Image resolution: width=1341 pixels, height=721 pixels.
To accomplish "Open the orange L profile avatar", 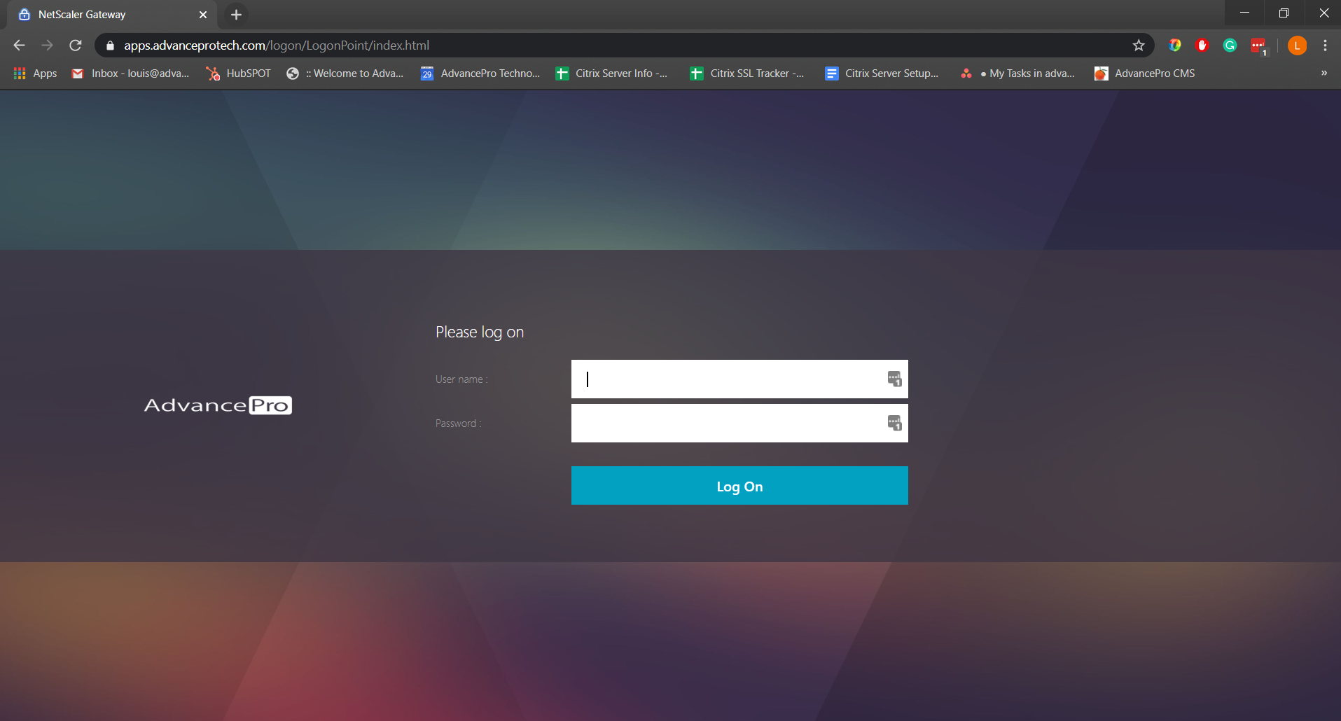I will (x=1297, y=45).
